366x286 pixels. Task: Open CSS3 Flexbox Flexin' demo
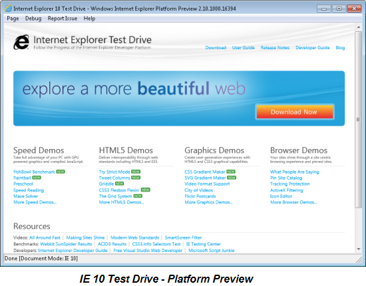coord(119,190)
